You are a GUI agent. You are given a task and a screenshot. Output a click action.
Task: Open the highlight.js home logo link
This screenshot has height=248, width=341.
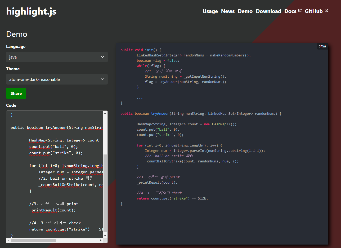[x=31, y=11]
